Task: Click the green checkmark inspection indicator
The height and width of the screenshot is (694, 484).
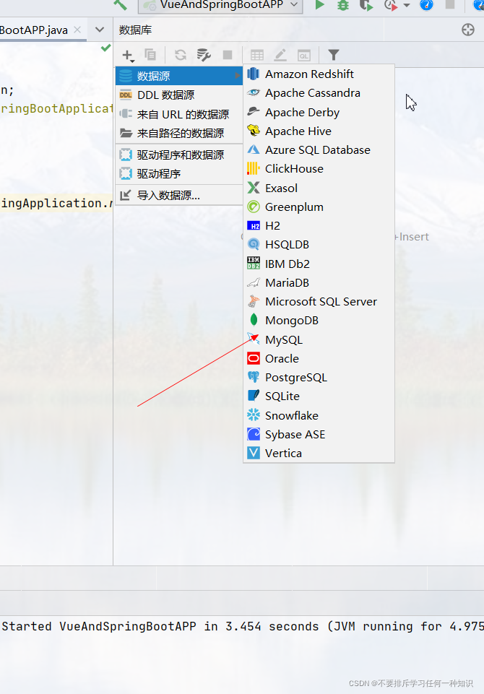Action: 105,48
